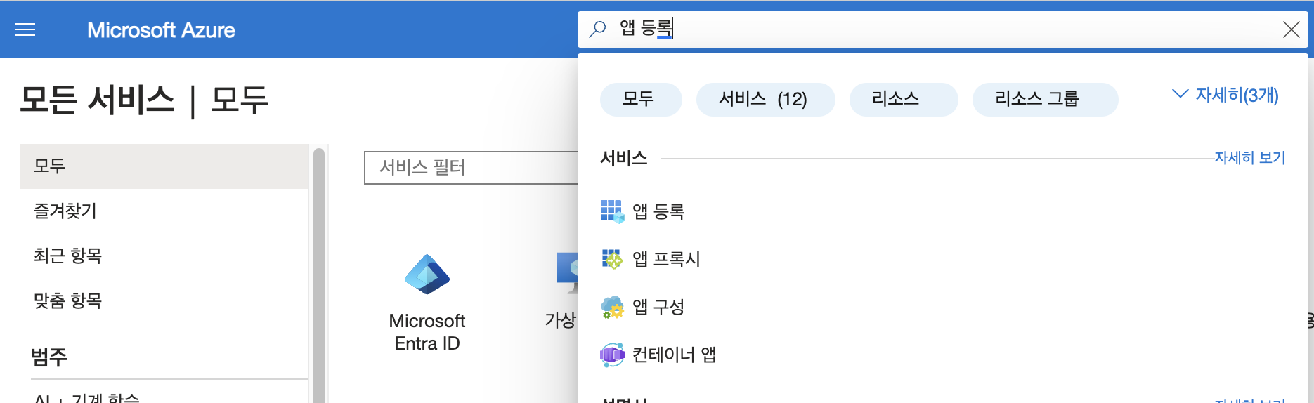Click the 앱 구성 service icon

coord(612,307)
